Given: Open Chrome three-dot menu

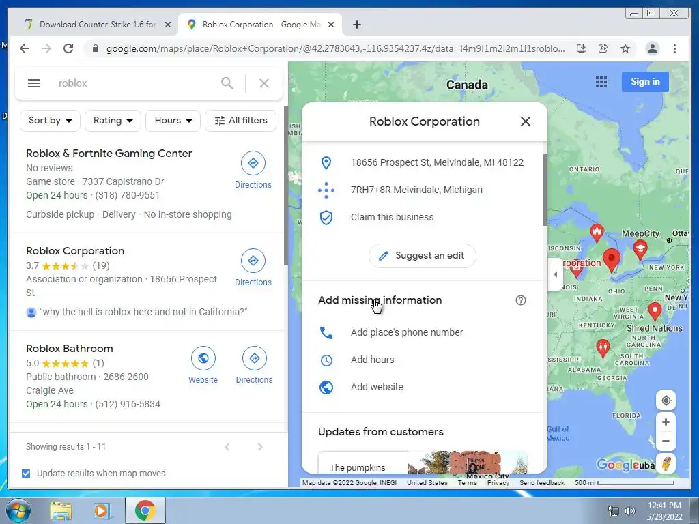Looking at the screenshot, I should (675, 48).
